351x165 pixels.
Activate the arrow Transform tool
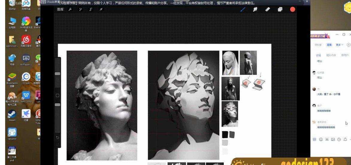coord(101,9)
